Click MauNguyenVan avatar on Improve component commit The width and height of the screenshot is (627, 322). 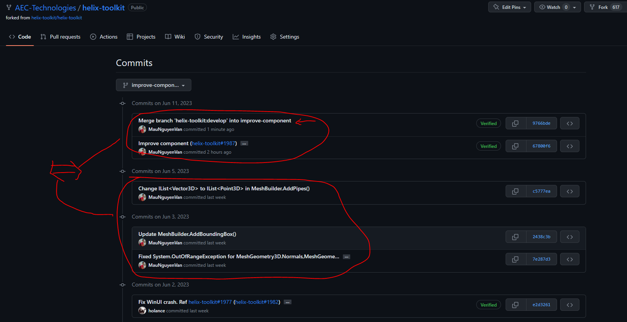tap(142, 152)
